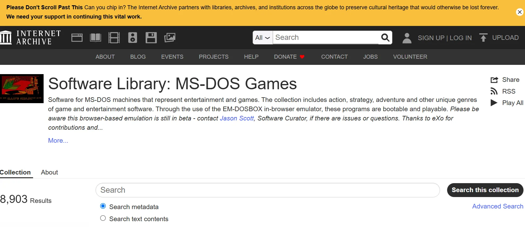Viewport: 525px width, 227px height.
Task: Click the Share link text
Action: click(x=511, y=80)
